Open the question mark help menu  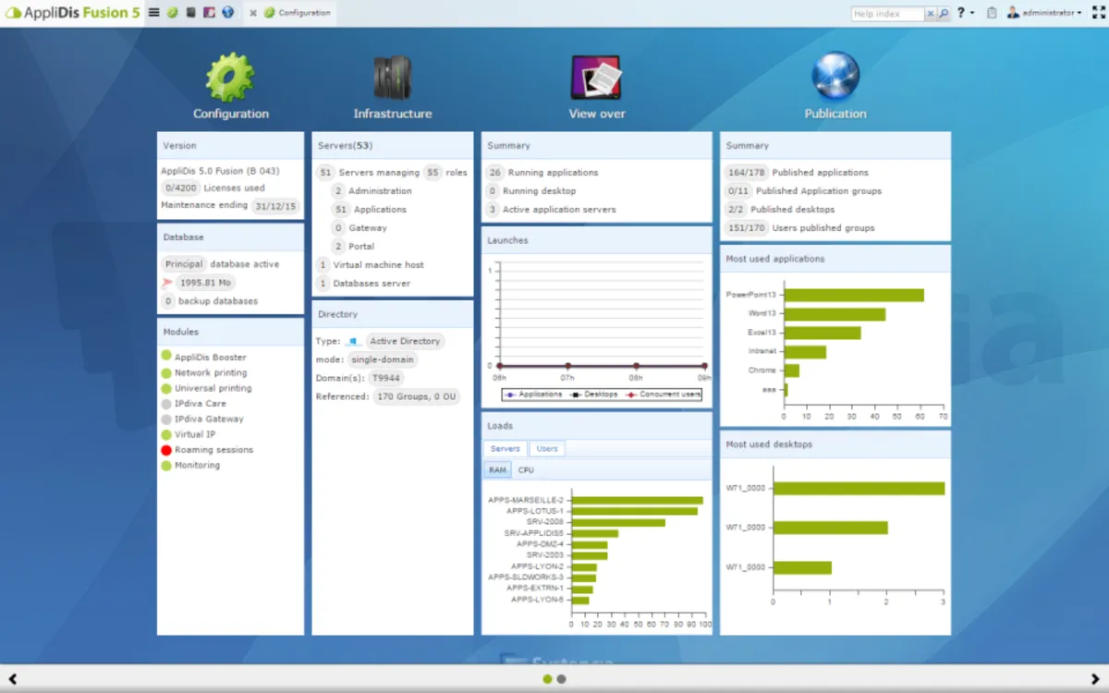click(x=964, y=13)
